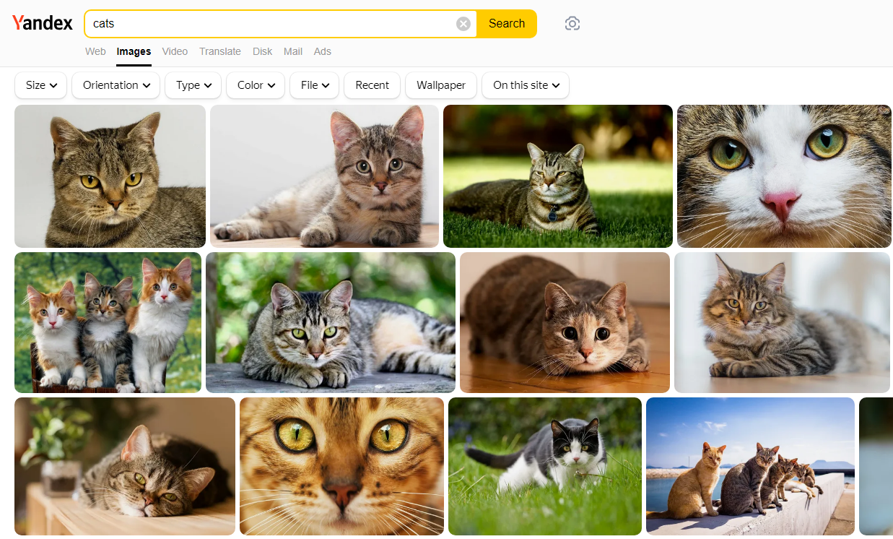The width and height of the screenshot is (893, 539).
Task: Click the Yandex logo
Action: (x=43, y=22)
